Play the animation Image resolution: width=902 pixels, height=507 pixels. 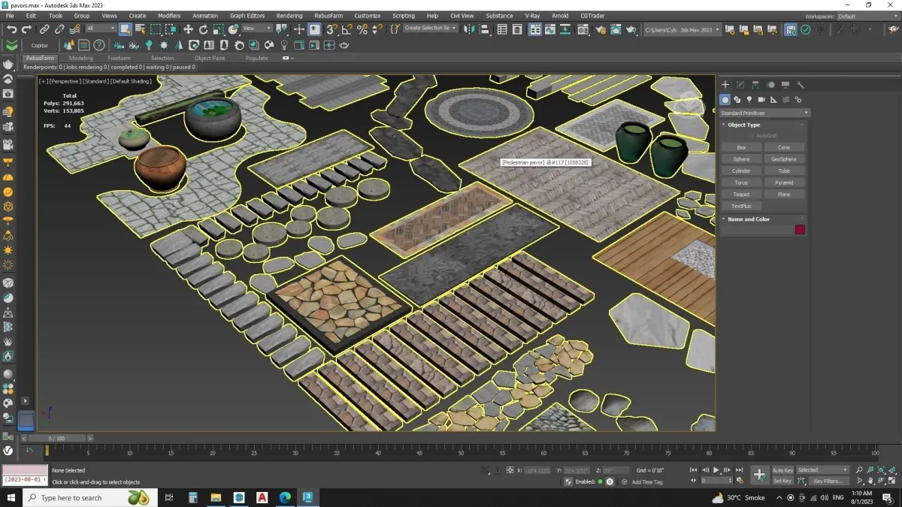716,470
